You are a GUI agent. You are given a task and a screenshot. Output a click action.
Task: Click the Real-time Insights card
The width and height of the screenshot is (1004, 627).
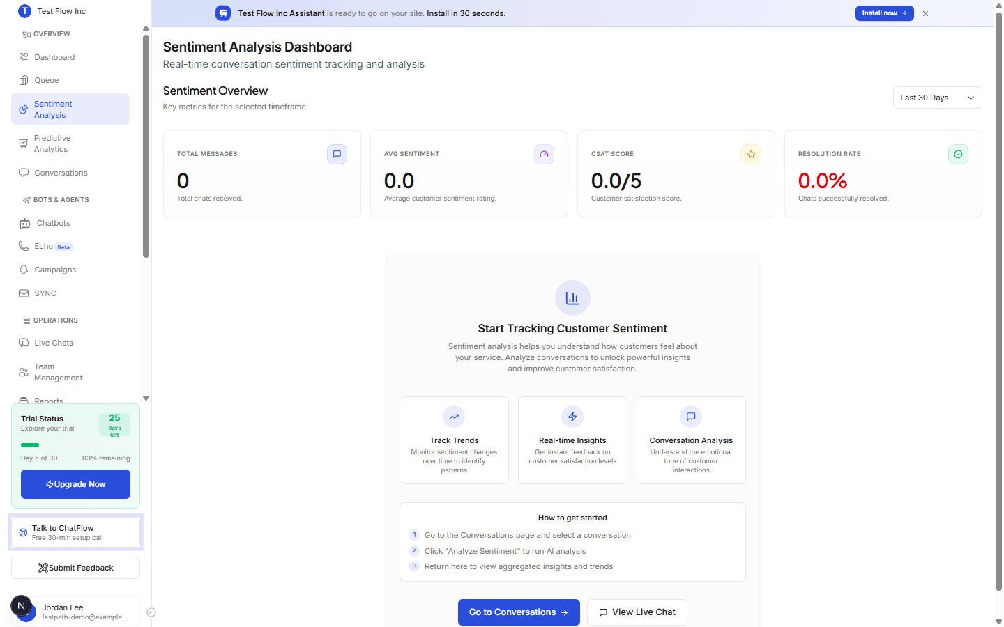[x=572, y=440]
